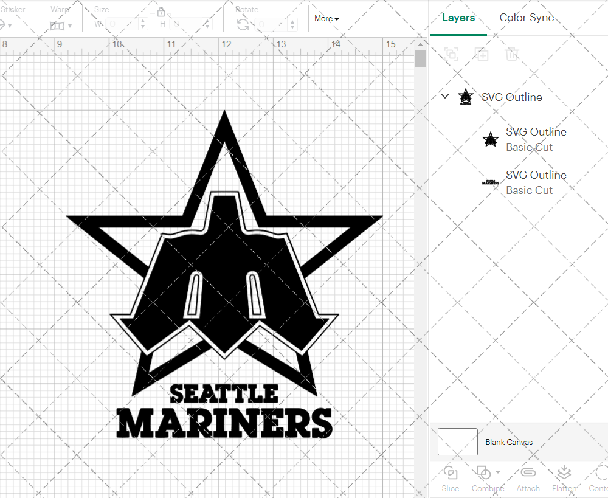The width and height of the screenshot is (608, 498).
Task: Switch to the Layers tab
Action: click(458, 18)
